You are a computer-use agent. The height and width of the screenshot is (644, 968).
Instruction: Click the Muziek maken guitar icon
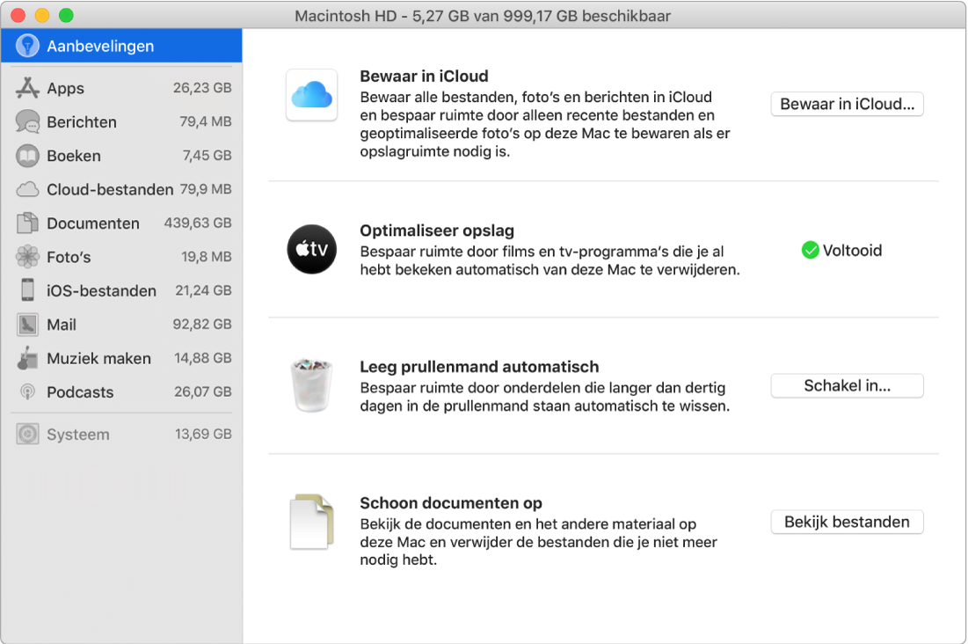coord(27,358)
